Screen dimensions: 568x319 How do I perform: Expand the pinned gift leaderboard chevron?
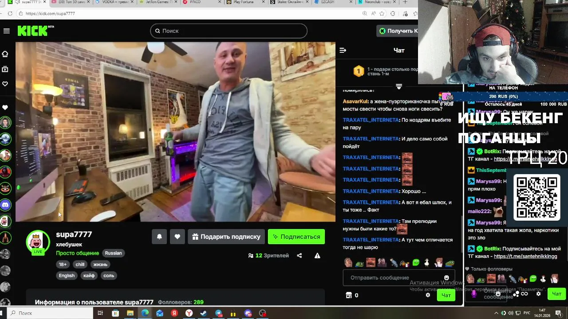399,86
